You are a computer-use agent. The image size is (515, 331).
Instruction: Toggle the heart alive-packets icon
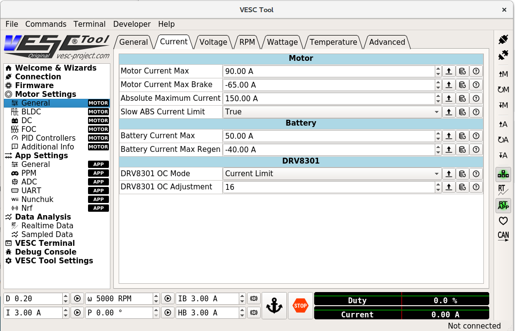click(x=503, y=221)
